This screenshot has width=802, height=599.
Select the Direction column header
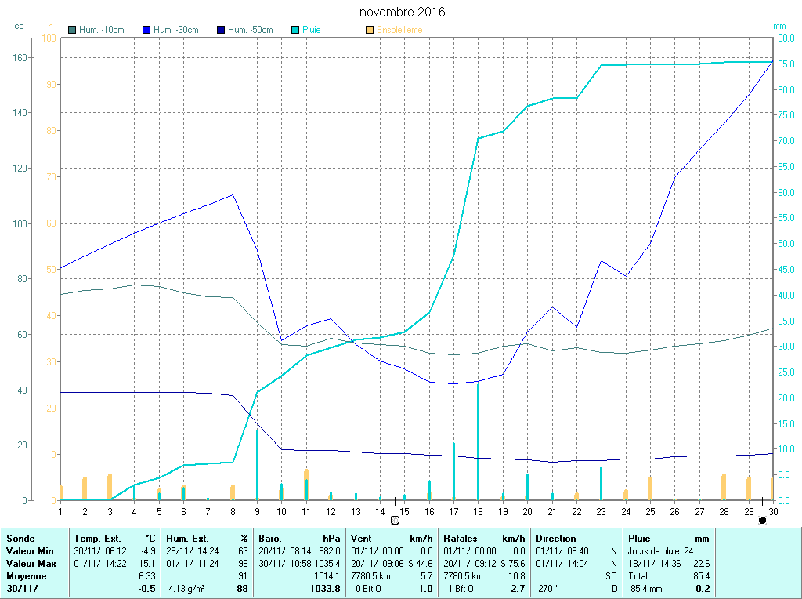576,539
